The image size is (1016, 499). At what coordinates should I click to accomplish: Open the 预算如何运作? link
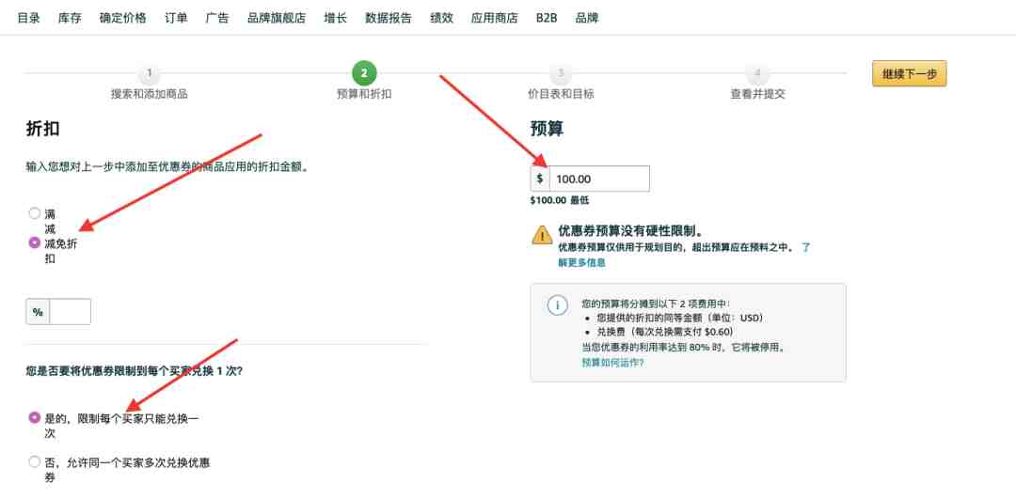pyautogui.click(x=612, y=363)
